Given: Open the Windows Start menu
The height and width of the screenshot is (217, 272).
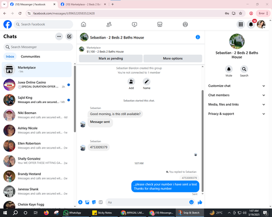Looking at the screenshot, I should coord(5,213).
